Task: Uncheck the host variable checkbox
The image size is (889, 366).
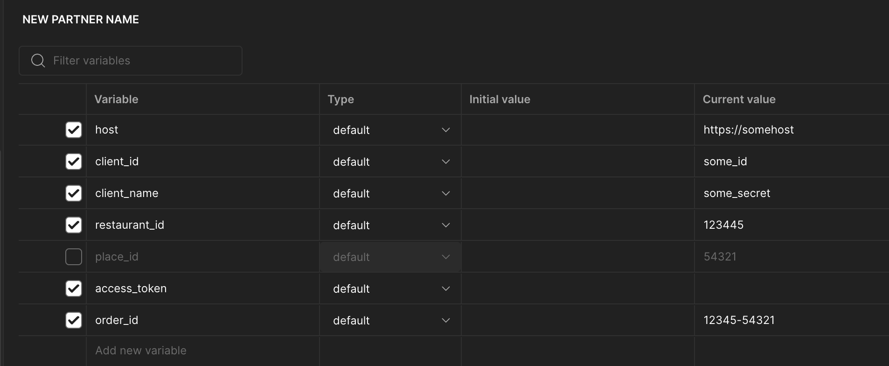Action: tap(74, 130)
